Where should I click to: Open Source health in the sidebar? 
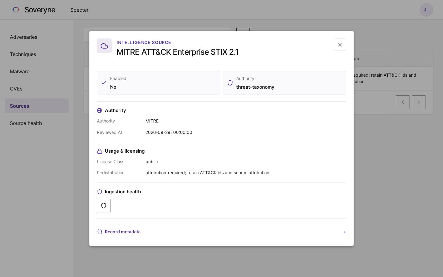click(37, 123)
